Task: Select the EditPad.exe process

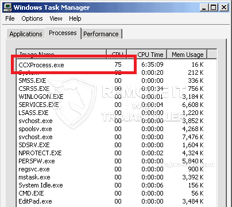Action: click(35, 201)
